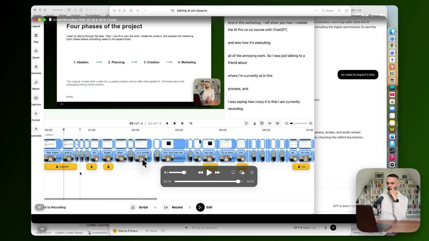The height and width of the screenshot is (241, 429).
Task: Open the Elements panel in the sidebar
Action: pyautogui.click(x=36, y=69)
